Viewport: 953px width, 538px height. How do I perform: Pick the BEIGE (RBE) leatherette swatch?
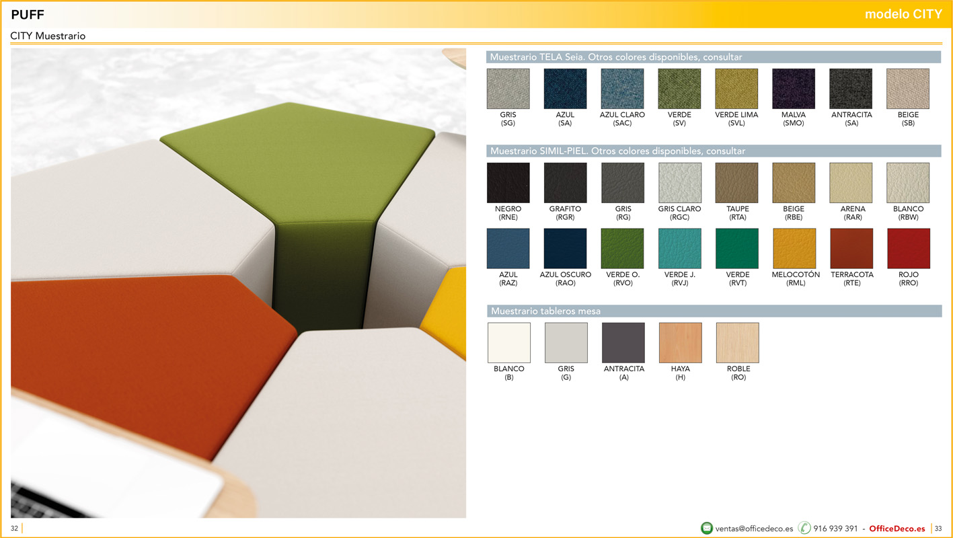click(x=794, y=183)
